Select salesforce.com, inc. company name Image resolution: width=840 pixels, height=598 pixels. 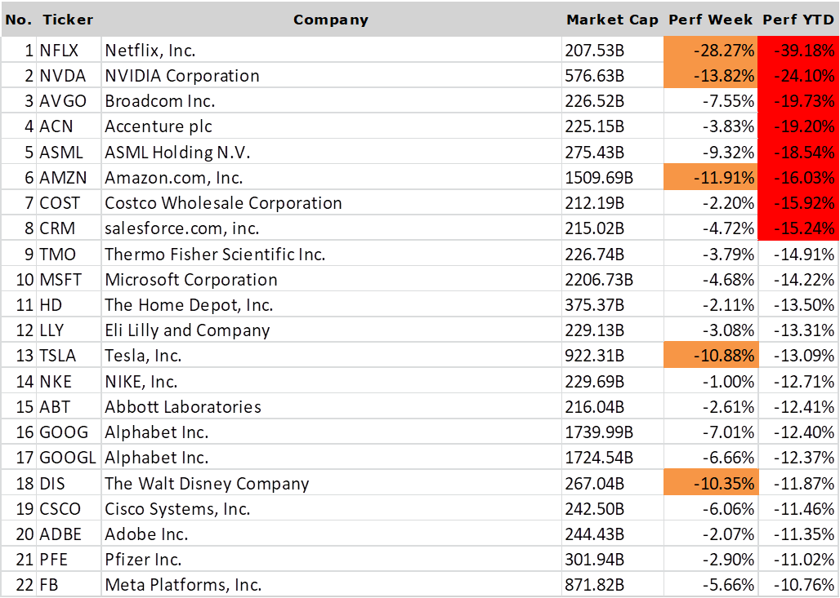(x=182, y=228)
